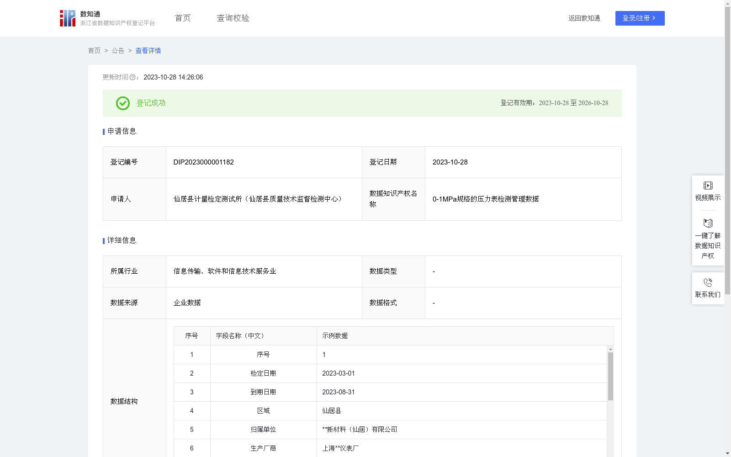Open 一键了解数据知识产权 guide icon

click(x=708, y=223)
